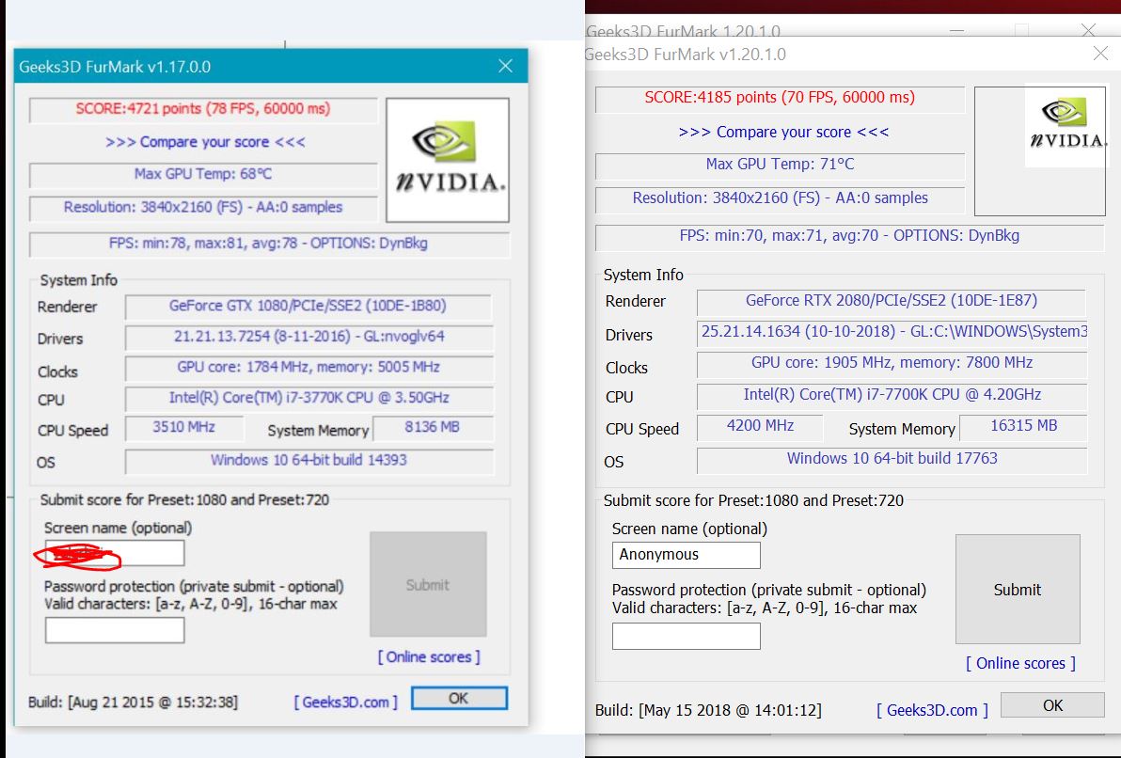This screenshot has height=758, width=1121.
Task: Click the 25.21.14.1634 drivers field
Action: click(892, 332)
